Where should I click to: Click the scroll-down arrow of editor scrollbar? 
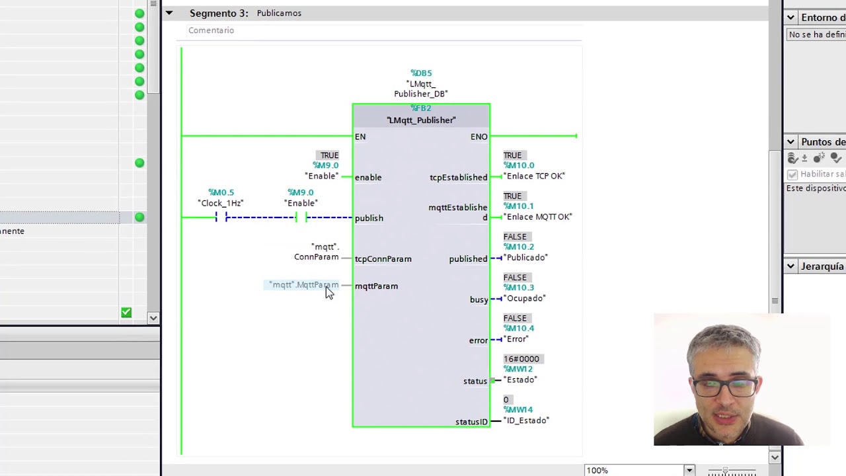pos(775,457)
